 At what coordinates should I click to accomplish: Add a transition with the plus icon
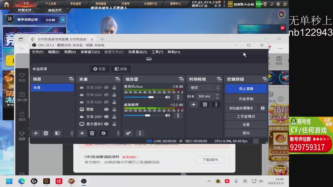[194, 105]
